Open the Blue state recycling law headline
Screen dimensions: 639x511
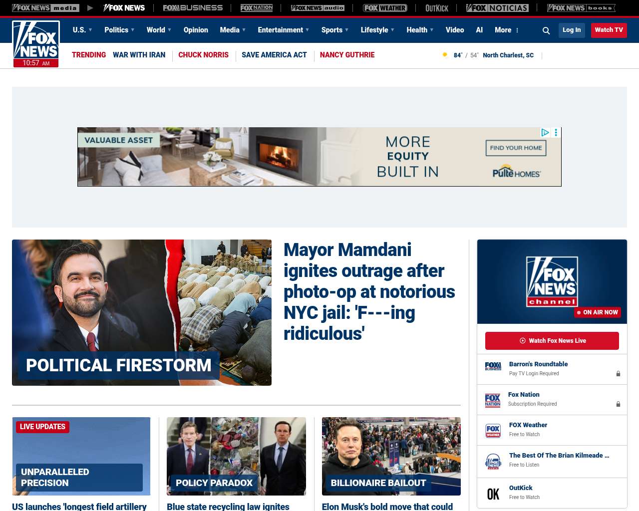[228, 507]
